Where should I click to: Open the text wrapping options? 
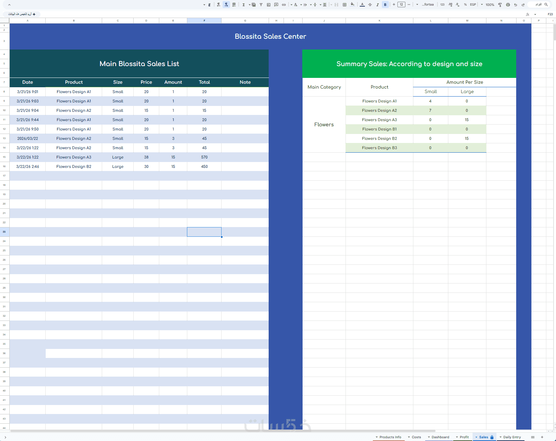click(x=305, y=4)
